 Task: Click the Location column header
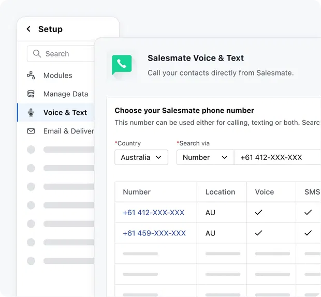[220, 192]
